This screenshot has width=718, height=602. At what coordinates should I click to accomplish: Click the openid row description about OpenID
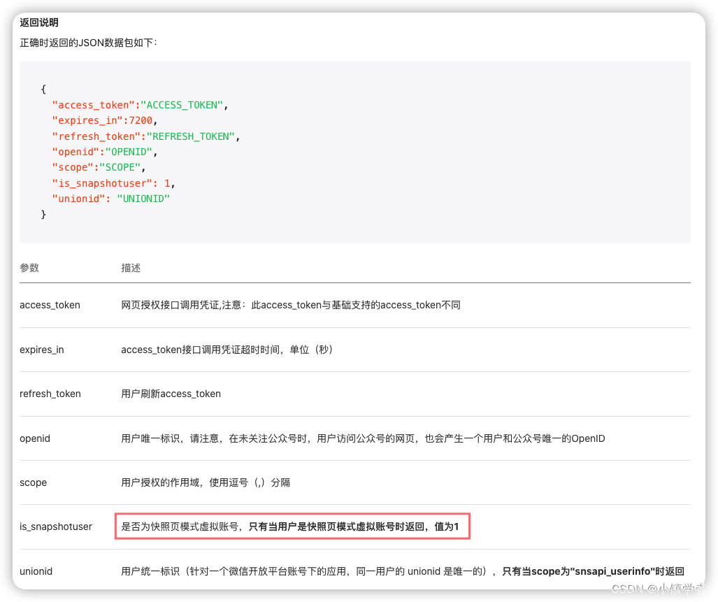364,438
